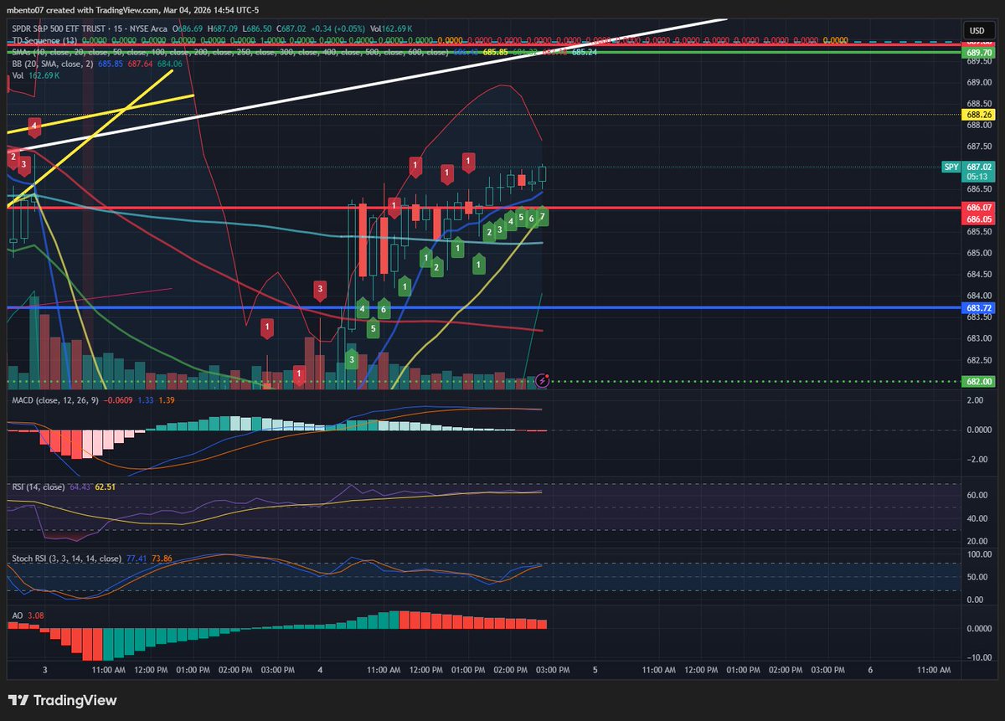The width and height of the screenshot is (1005, 721).
Task: Select the AO indicator legend
Action: [17, 615]
